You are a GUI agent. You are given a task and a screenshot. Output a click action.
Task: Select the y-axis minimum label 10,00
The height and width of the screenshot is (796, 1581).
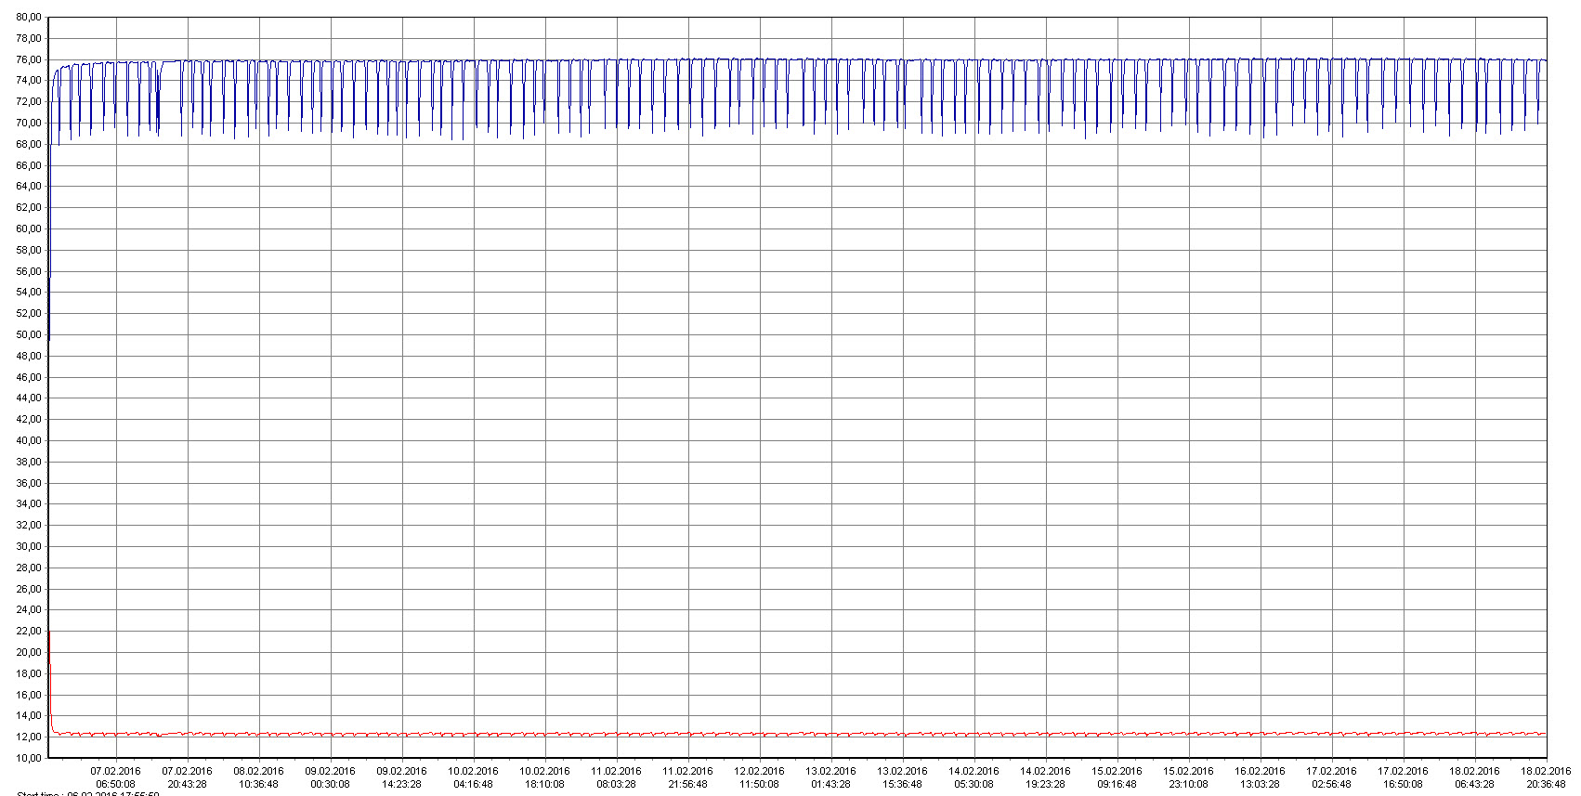[x=29, y=758]
